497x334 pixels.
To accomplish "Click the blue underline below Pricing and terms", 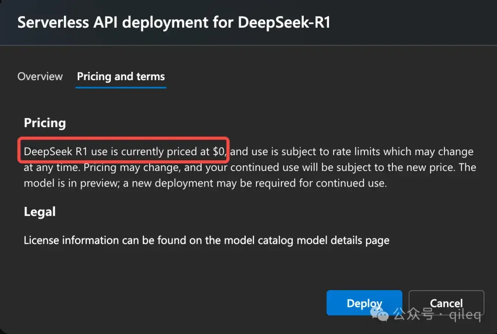I will tap(121, 87).
